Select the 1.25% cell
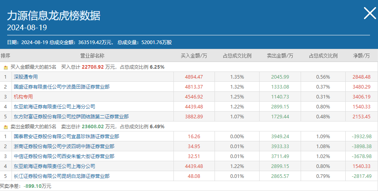Image resolution: width=378 pixels, height=191 pixels. coord(237,97)
